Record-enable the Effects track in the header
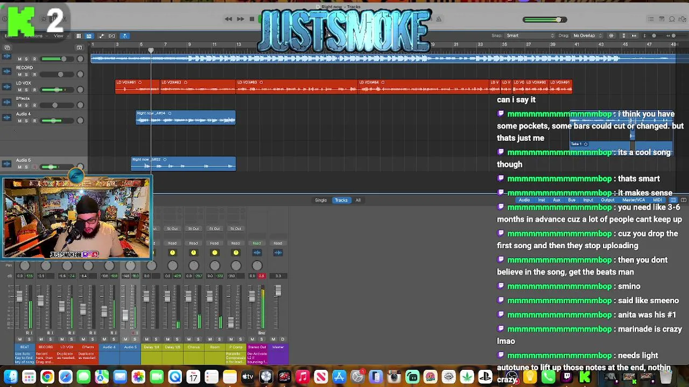 (34, 105)
